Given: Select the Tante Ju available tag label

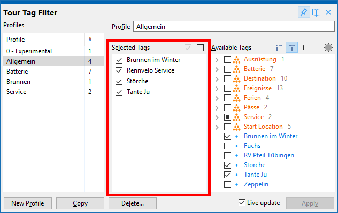Looking at the screenshot, I should 255,175.
